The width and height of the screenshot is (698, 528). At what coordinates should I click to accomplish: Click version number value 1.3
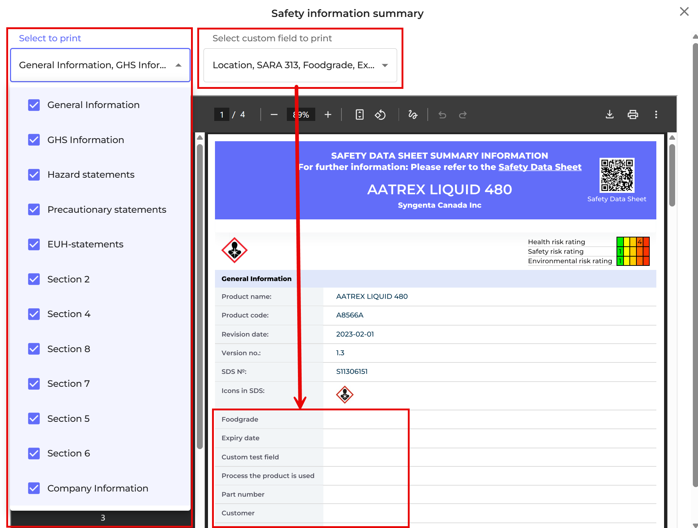tap(340, 353)
